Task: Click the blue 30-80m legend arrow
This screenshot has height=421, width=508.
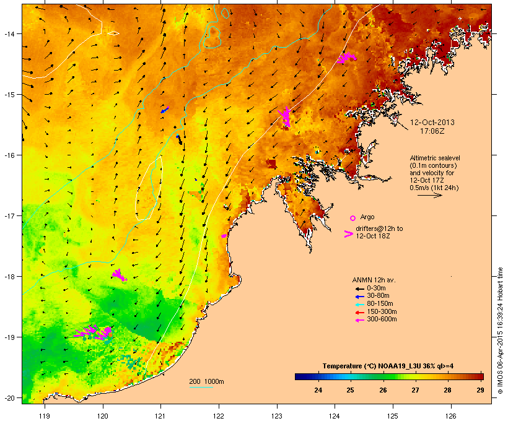Action: 359,297
